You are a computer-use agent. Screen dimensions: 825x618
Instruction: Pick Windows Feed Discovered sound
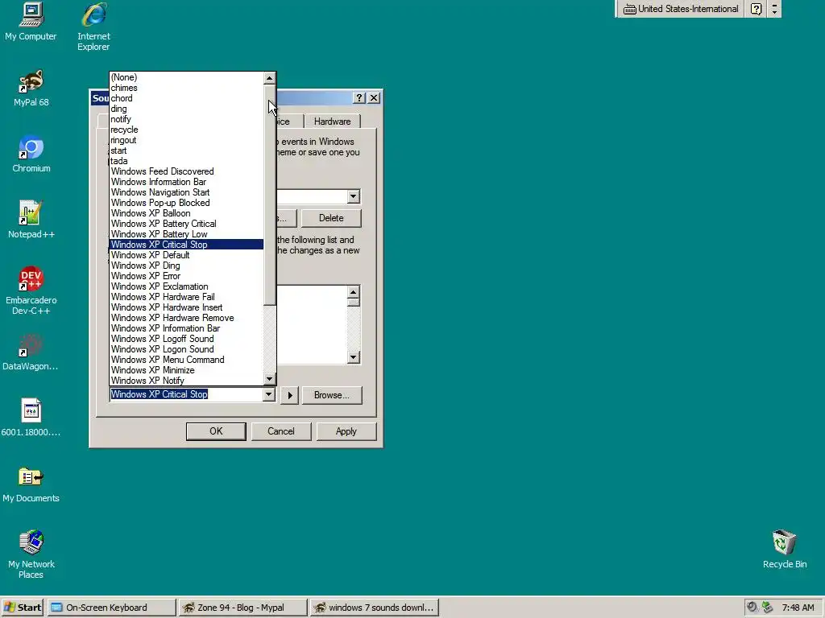click(x=186, y=171)
